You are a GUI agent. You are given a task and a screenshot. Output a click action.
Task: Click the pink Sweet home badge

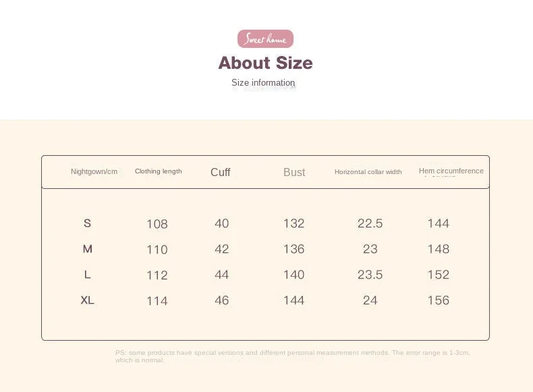(265, 39)
